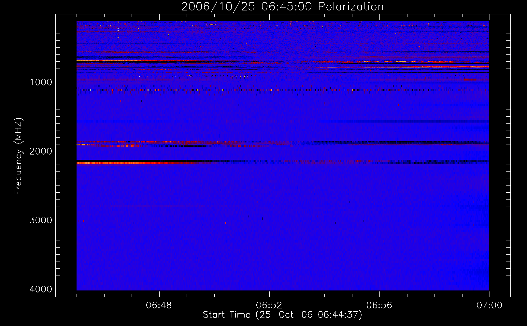The height and width of the screenshot is (326, 527).
Task: Select the 'Start Time (25-Oct-06 06:44:37)' label
Action: pyautogui.click(x=282, y=315)
